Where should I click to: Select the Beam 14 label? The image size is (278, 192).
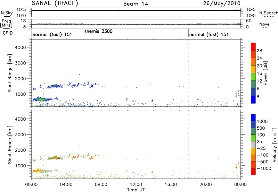click(136, 4)
